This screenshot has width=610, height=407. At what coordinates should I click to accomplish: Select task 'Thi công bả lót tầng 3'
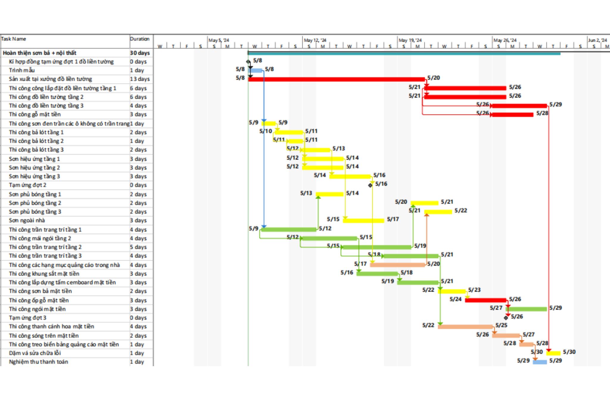point(36,150)
